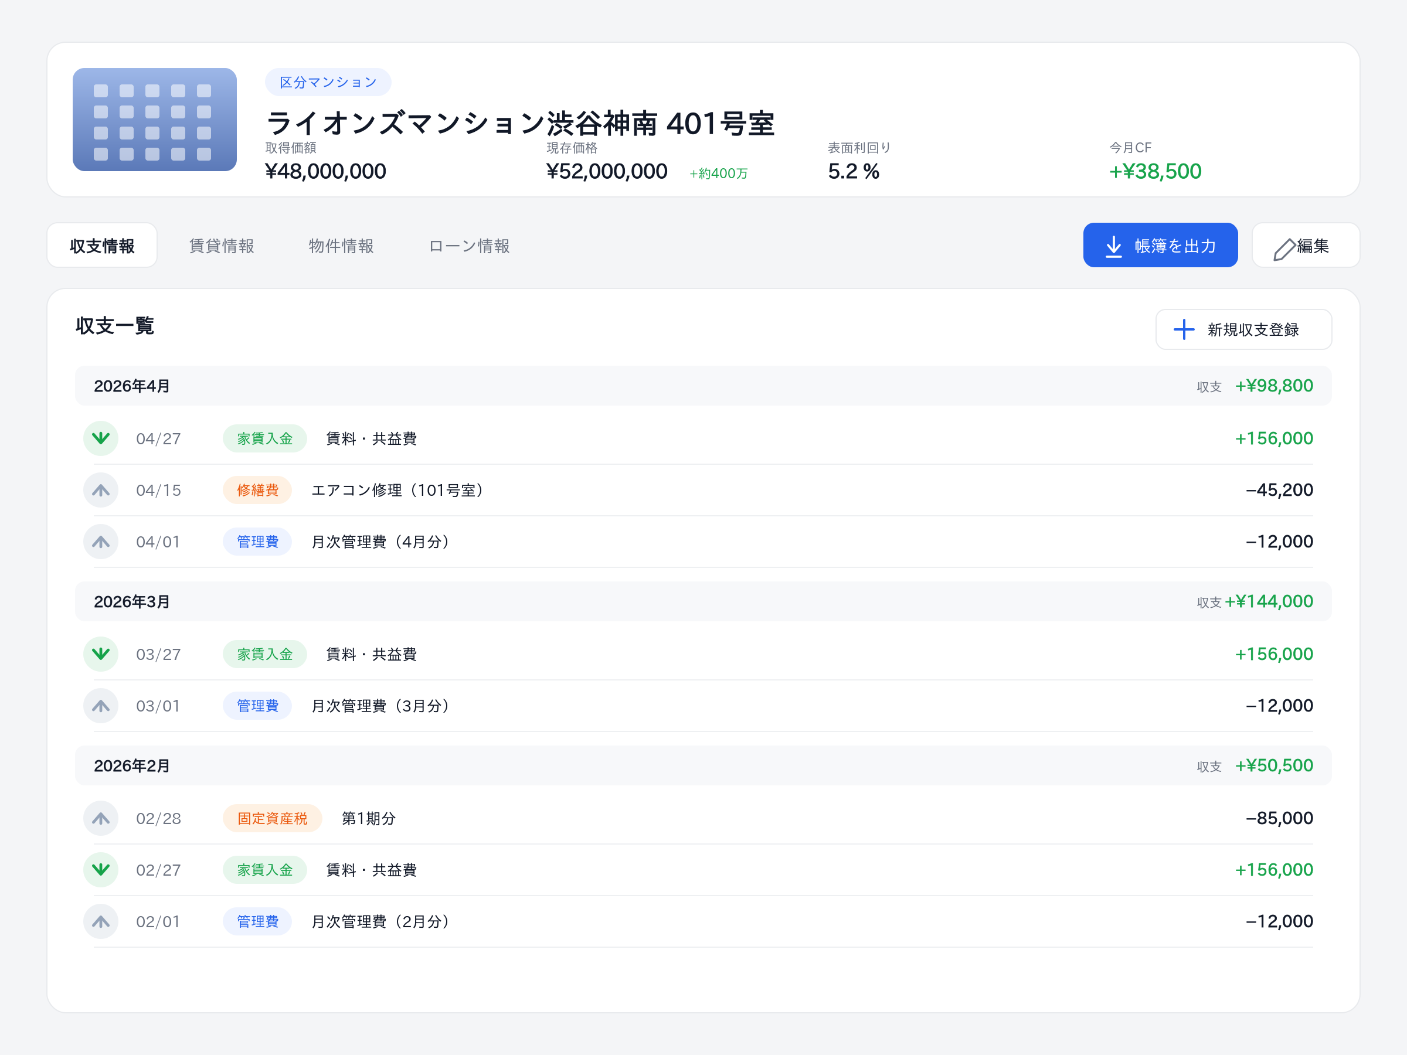
Task: Click the 家賃入金 tag on 03/27 row
Action: click(x=264, y=654)
